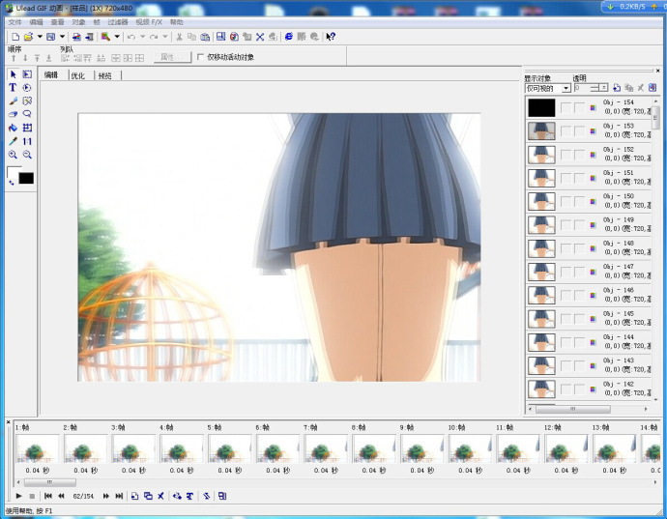This screenshot has width=667, height=519.
Task: Select the Text tool
Action: pos(13,88)
